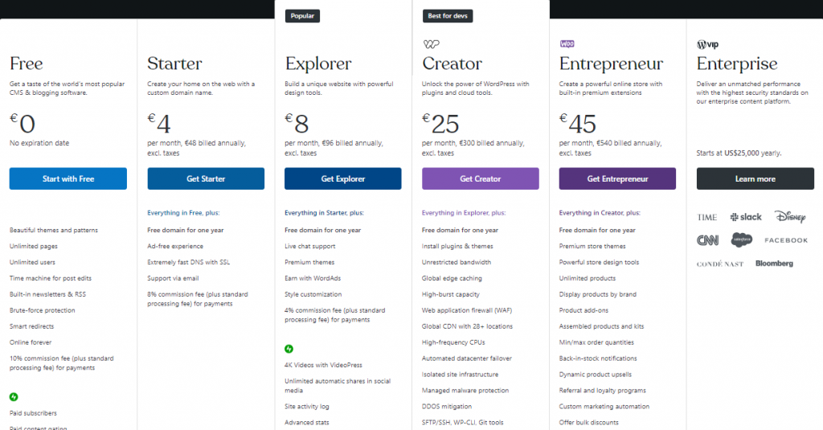Click the CNN logo
Screen dimensions: 823x430
707,240
